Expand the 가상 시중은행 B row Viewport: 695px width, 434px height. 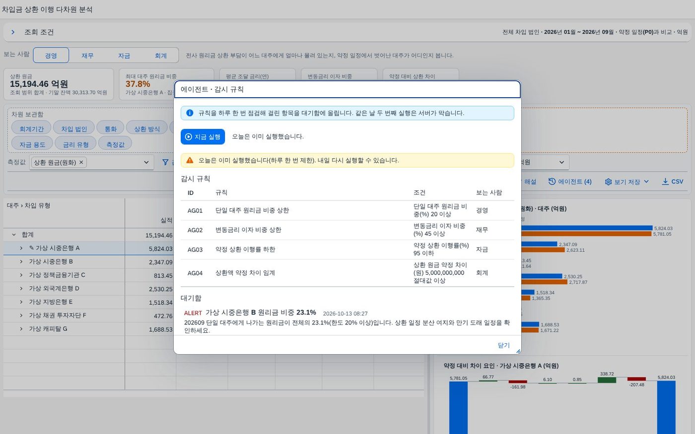[21, 261]
